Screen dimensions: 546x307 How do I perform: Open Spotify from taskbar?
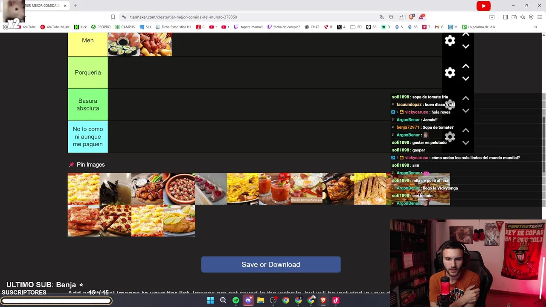pyautogui.click(x=235, y=300)
